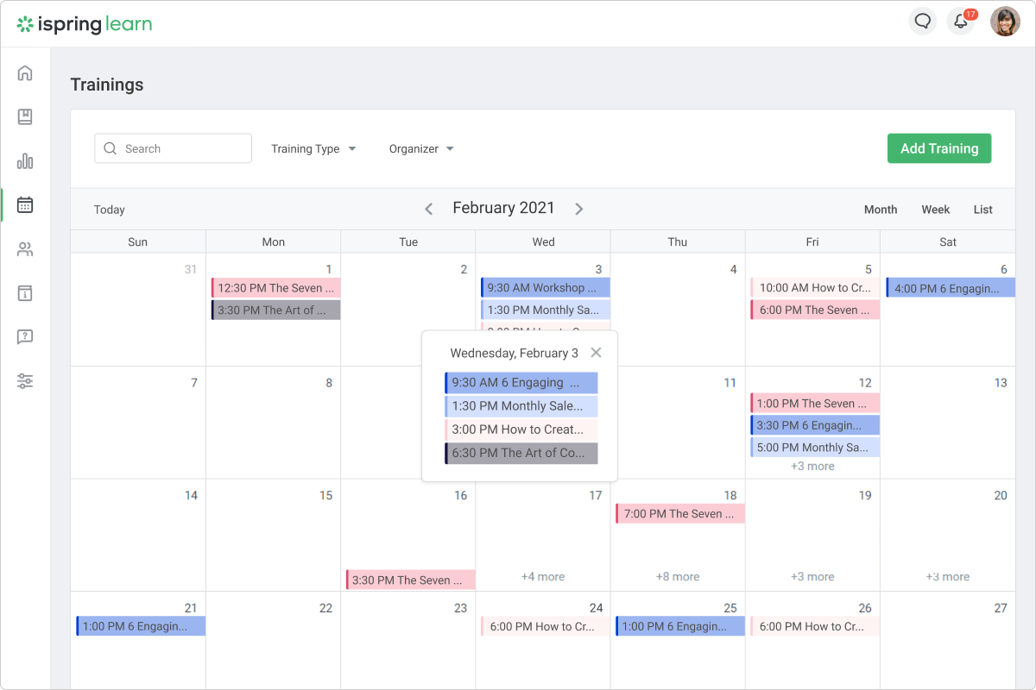
Task: Open the chat messages icon
Action: (x=923, y=22)
